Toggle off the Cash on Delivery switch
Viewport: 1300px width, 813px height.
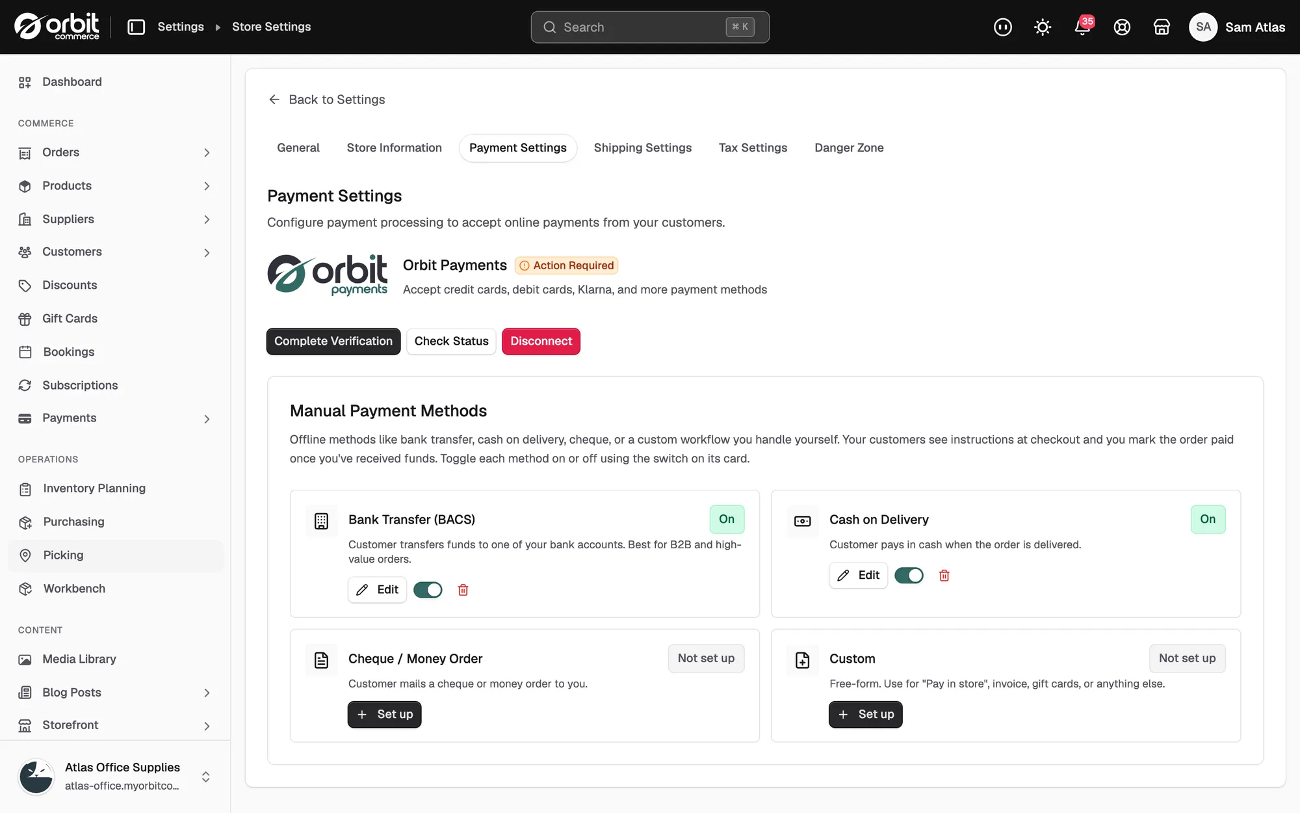[x=909, y=576]
